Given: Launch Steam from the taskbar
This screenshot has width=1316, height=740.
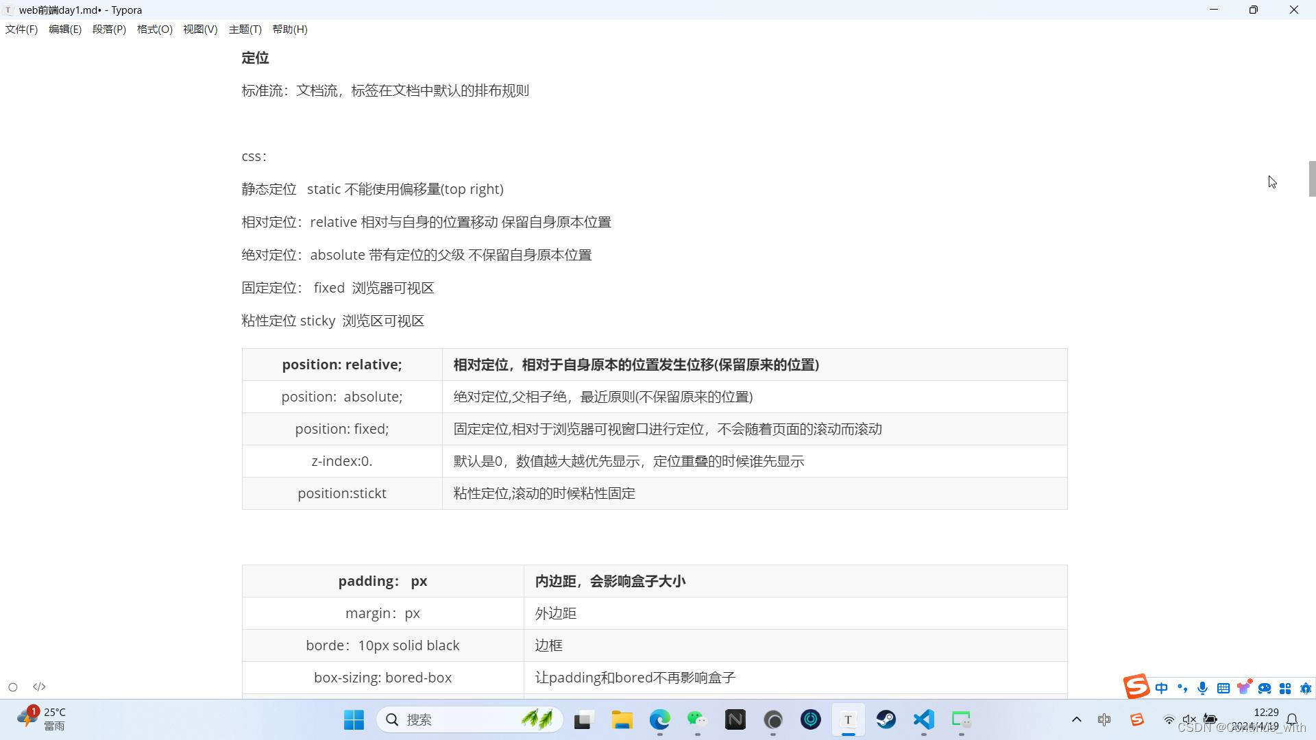Looking at the screenshot, I should click(x=886, y=719).
